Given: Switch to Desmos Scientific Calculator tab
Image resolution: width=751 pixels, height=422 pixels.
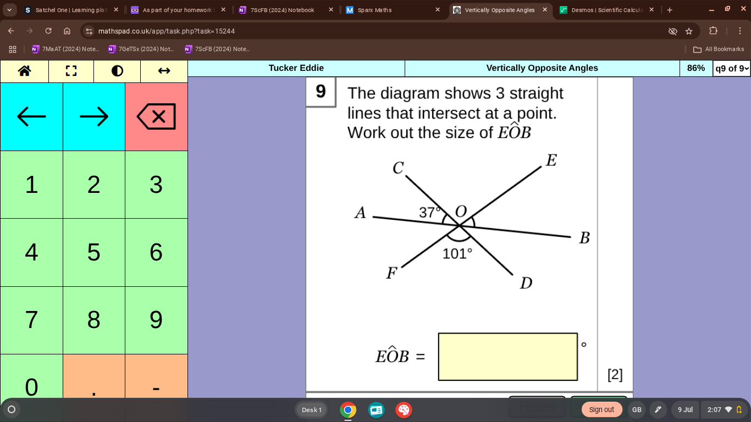Looking at the screenshot, I should coord(607,10).
